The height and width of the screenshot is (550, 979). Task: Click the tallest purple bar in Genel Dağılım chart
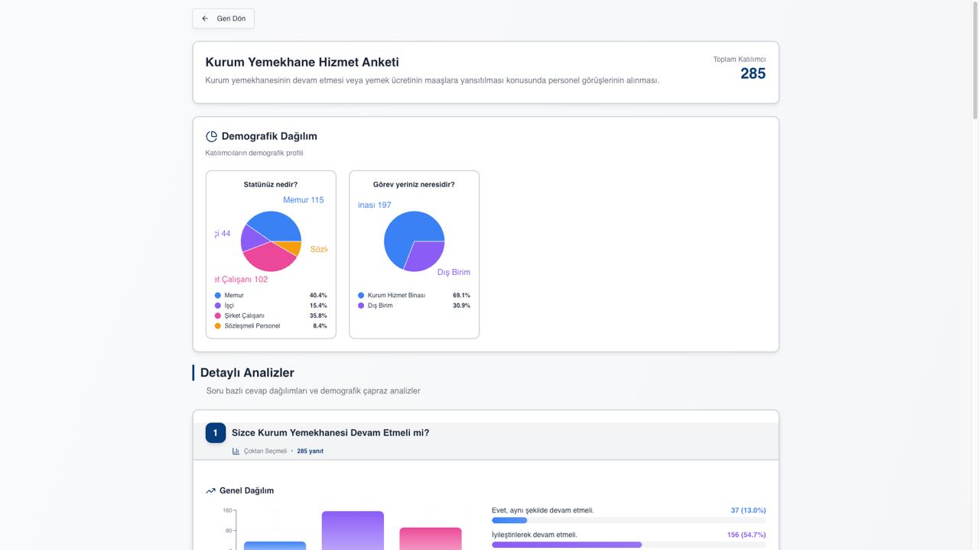tap(353, 530)
